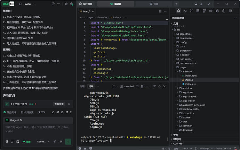This screenshot has width=240, height=150.
Task: Switch to the 编辑器 tab
Action: [116, 4]
